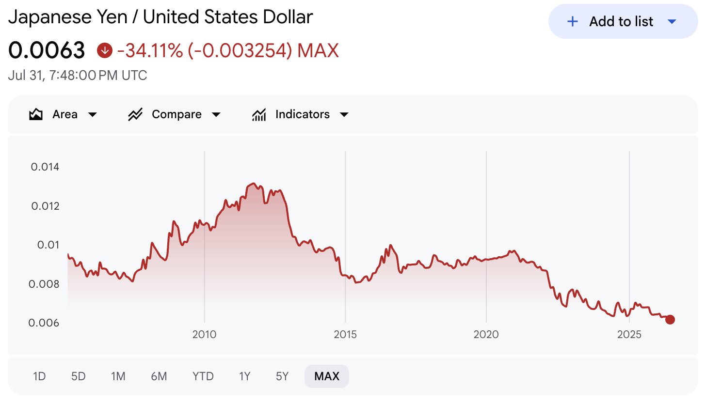Viewport: 706px width, 403px height.
Task: Click the 2012 peak on the chart
Action: pyautogui.click(x=252, y=184)
